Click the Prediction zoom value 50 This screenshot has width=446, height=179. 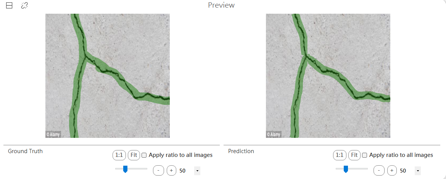[x=403, y=171]
